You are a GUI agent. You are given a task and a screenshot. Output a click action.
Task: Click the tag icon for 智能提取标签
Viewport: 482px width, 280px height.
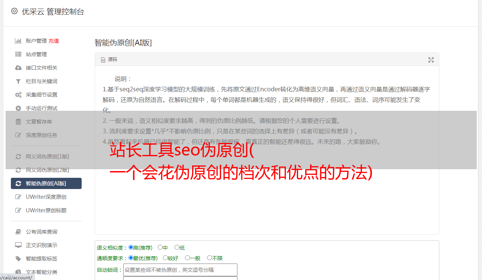point(18,259)
